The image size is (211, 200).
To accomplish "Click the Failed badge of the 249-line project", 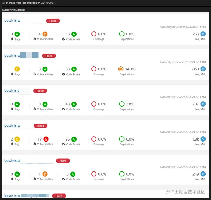I will pos(63,161).
